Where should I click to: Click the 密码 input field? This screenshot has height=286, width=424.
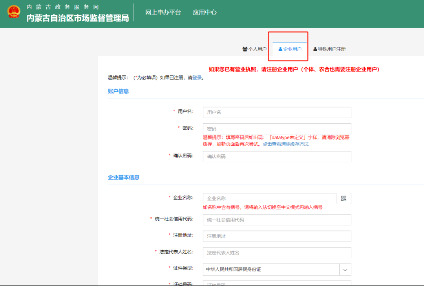pos(277,129)
